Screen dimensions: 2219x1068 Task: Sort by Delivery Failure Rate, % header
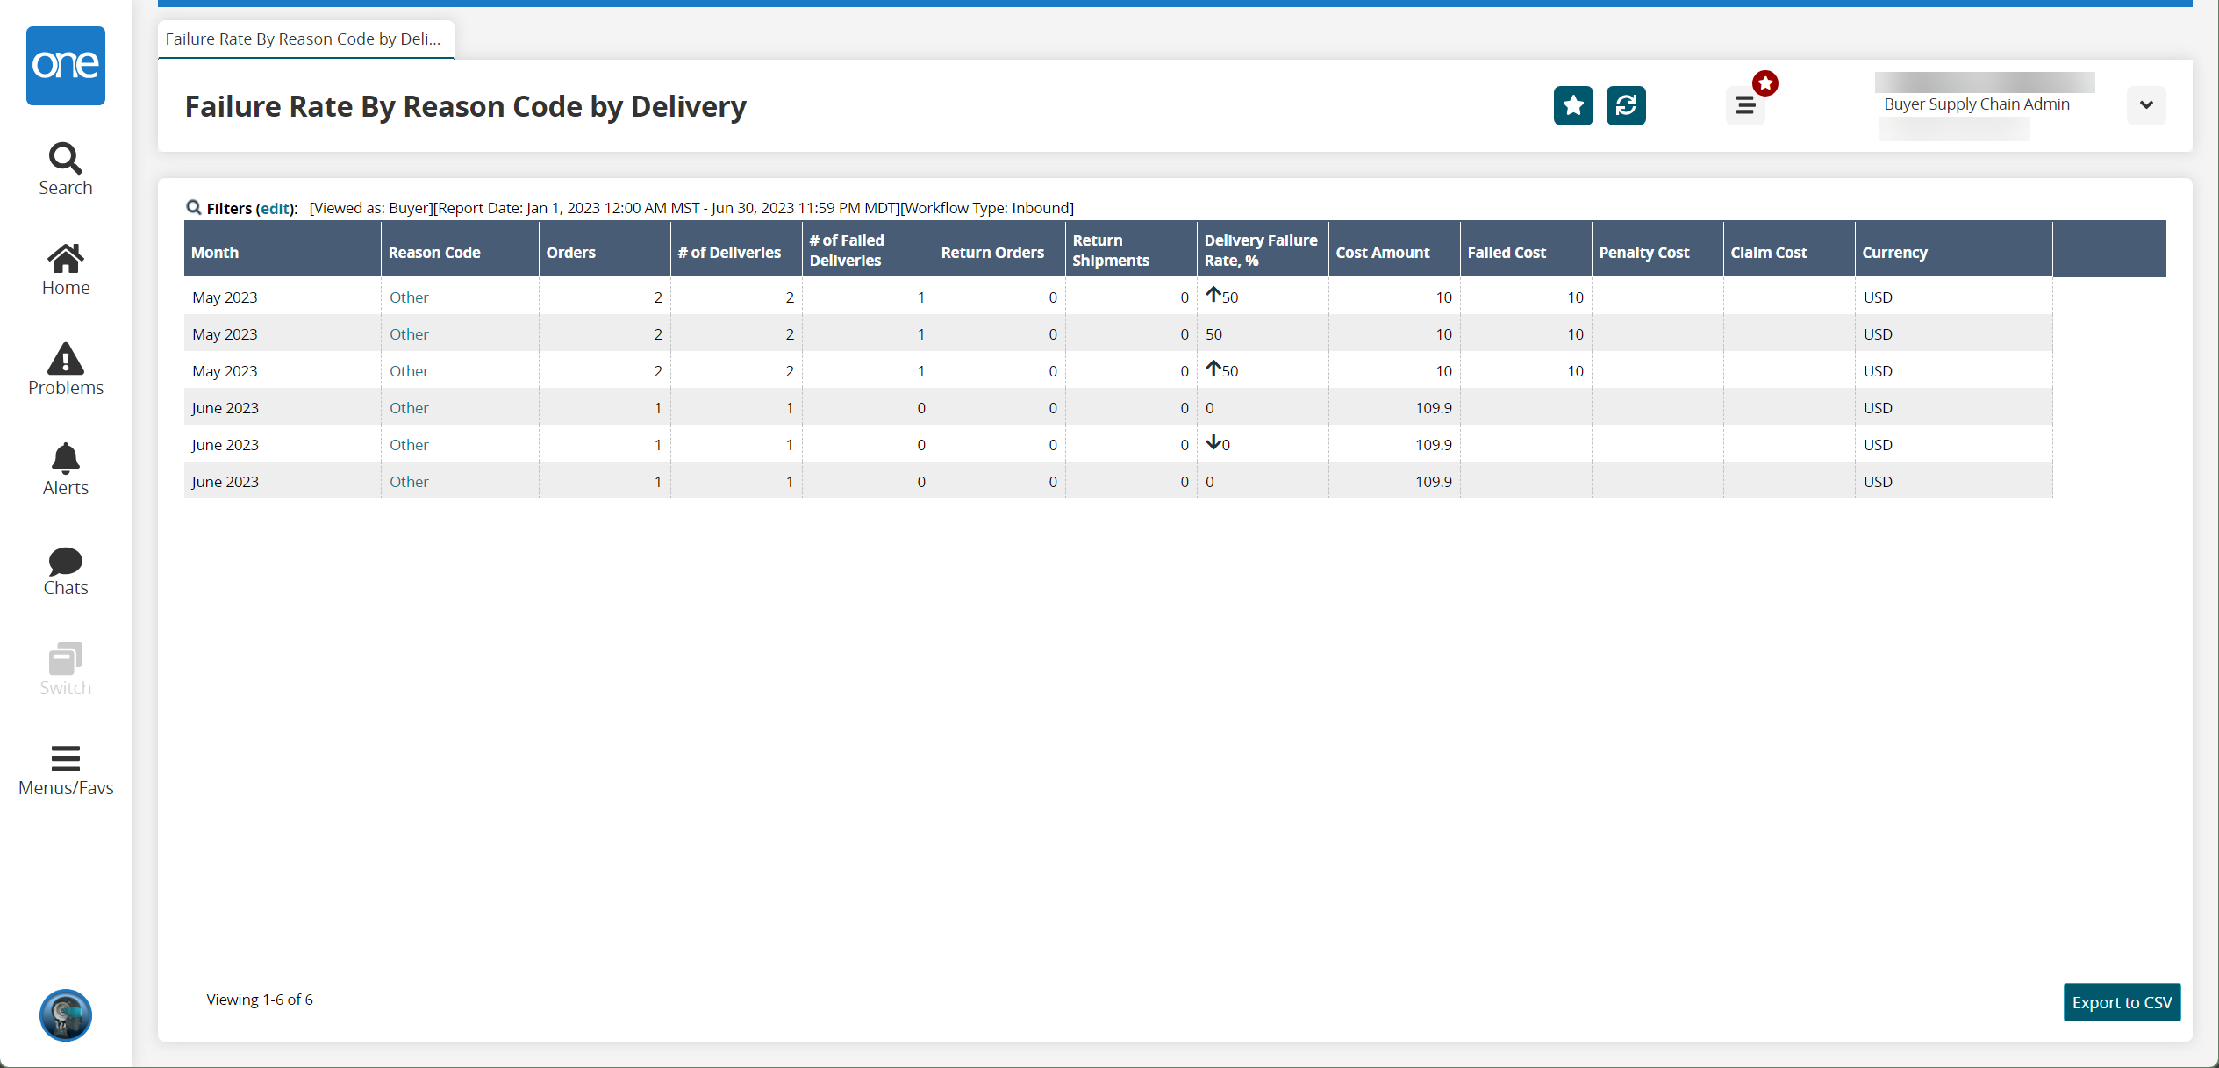click(1263, 250)
